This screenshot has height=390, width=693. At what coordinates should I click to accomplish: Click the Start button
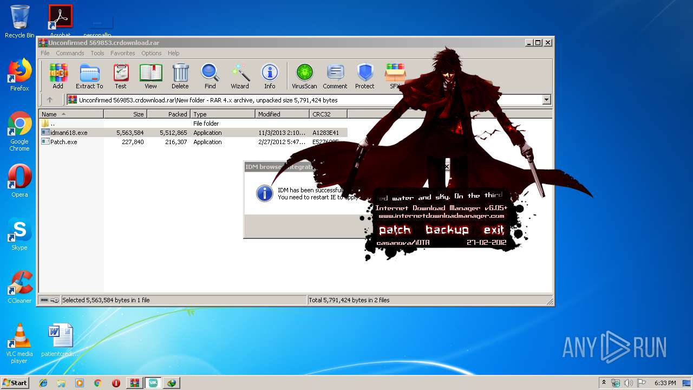tap(15, 383)
